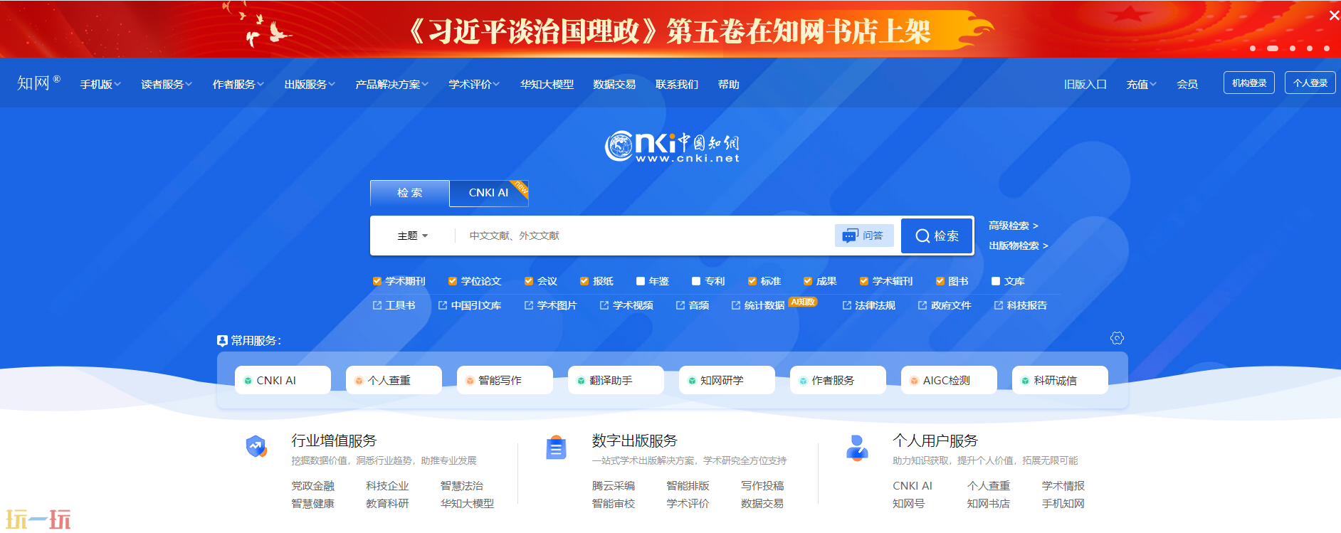Click the magnifier 检索 search button
The image size is (1341, 533).
click(937, 236)
